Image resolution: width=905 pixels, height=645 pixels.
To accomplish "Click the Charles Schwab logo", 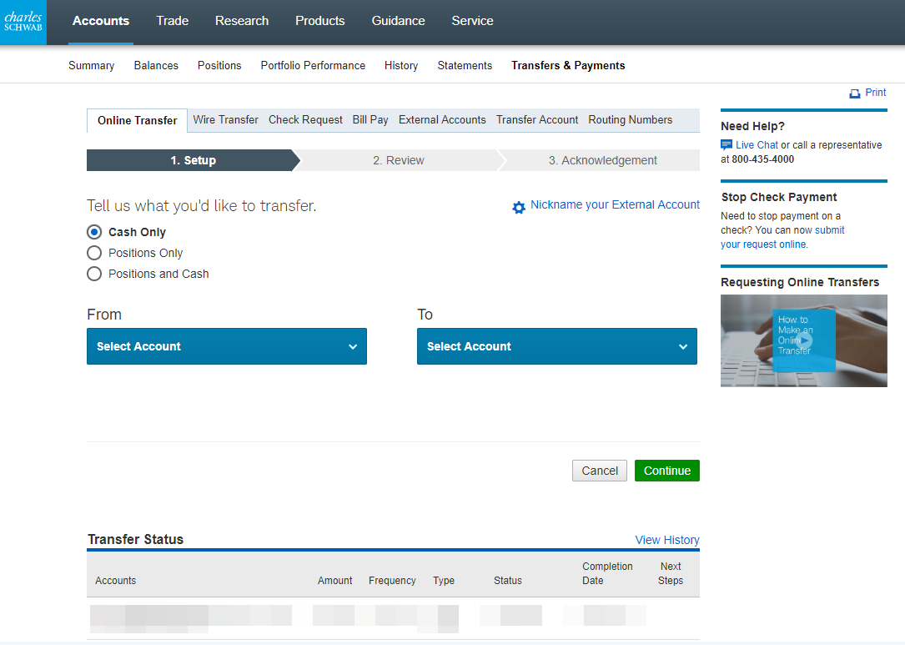I will coord(23,22).
